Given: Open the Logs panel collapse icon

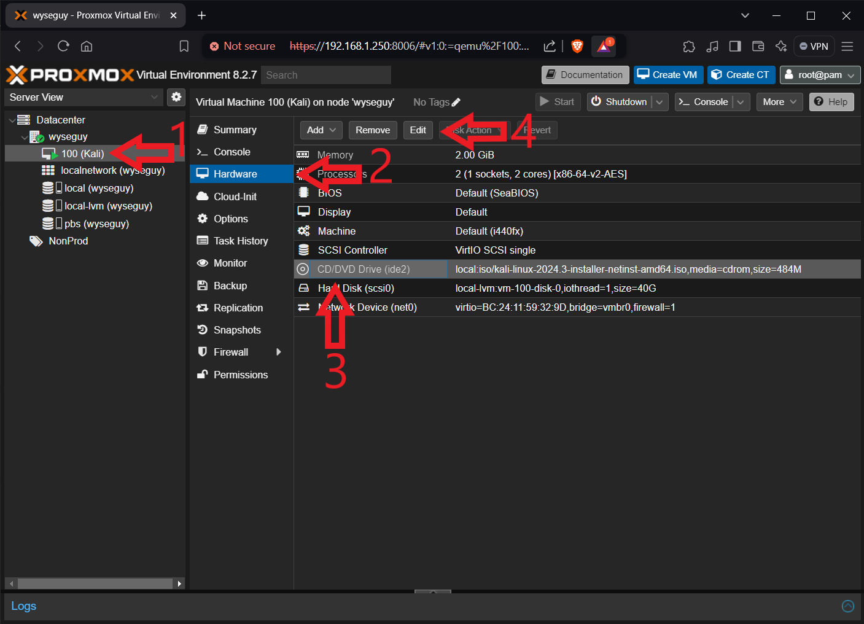Looking at the screenshot, I should pos(848,606).
